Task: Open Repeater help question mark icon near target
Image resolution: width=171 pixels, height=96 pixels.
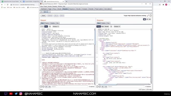Action: [151, 16]
